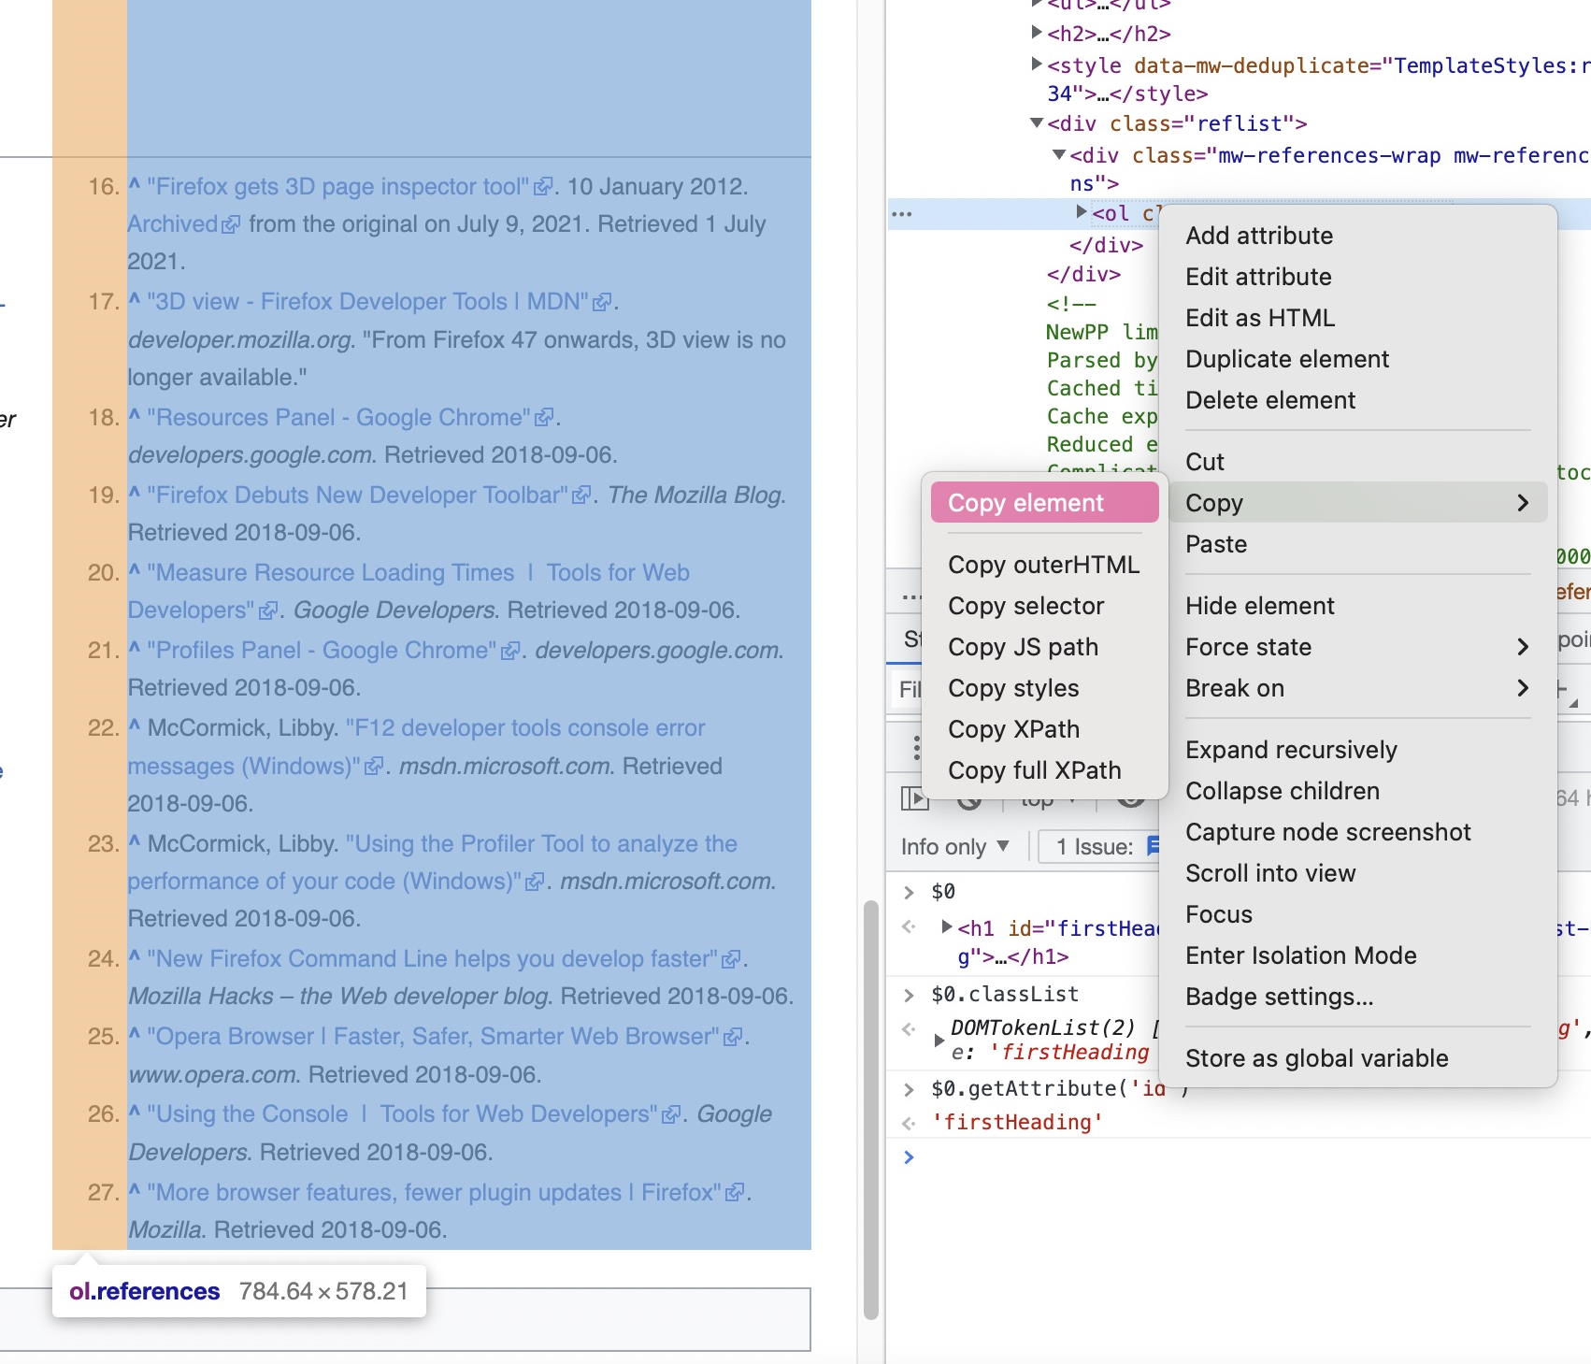
Task: Select Edit as HTML
Action: coord(1357,318)
